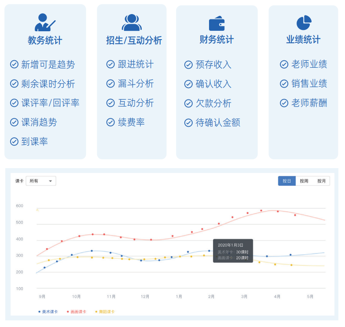Click the 待确认金额 item text
Screen dimensions: 345x327
218,123
